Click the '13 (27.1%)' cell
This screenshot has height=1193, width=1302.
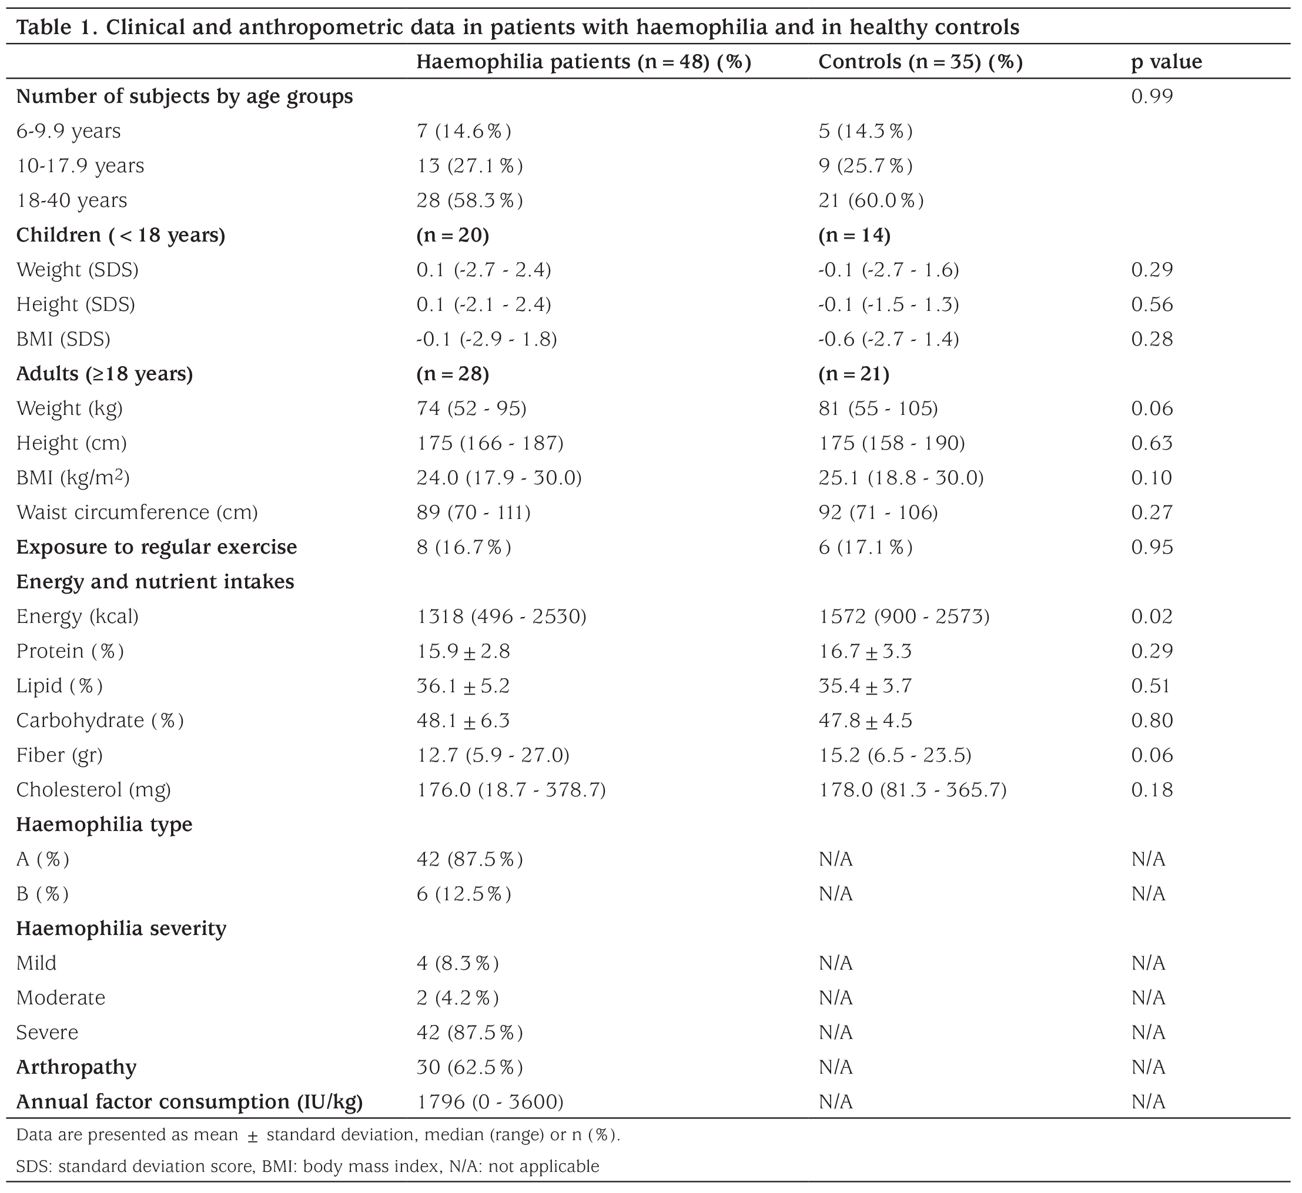pos(470,166)
